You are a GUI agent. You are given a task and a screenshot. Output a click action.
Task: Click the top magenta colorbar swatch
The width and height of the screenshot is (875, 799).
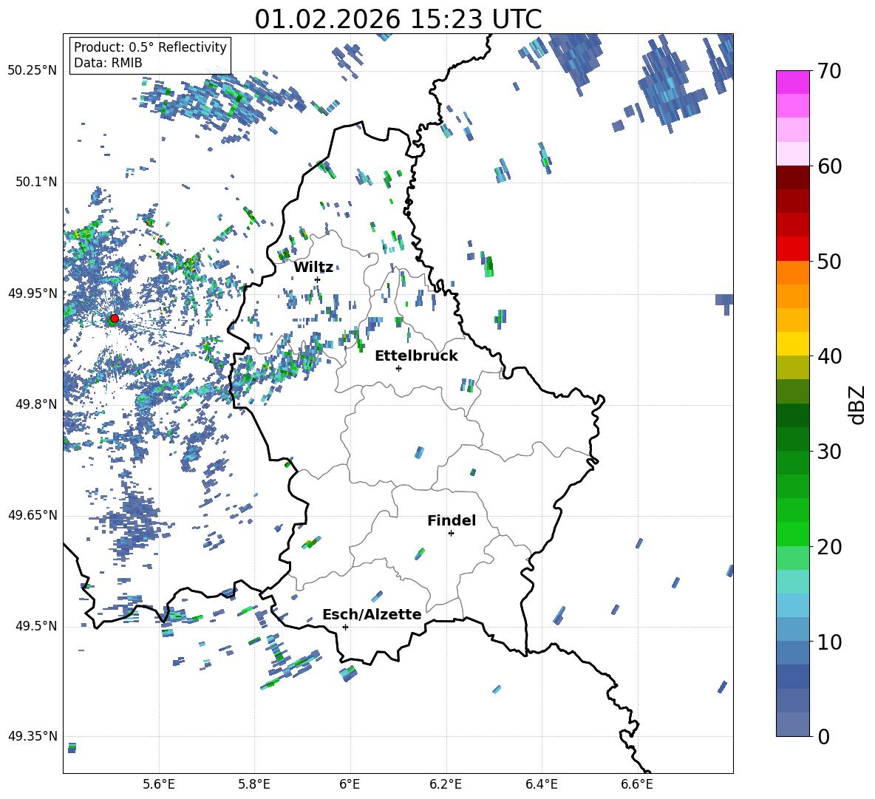[792, 82]
